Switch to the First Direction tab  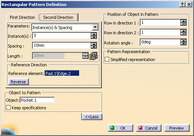[22, 17]
